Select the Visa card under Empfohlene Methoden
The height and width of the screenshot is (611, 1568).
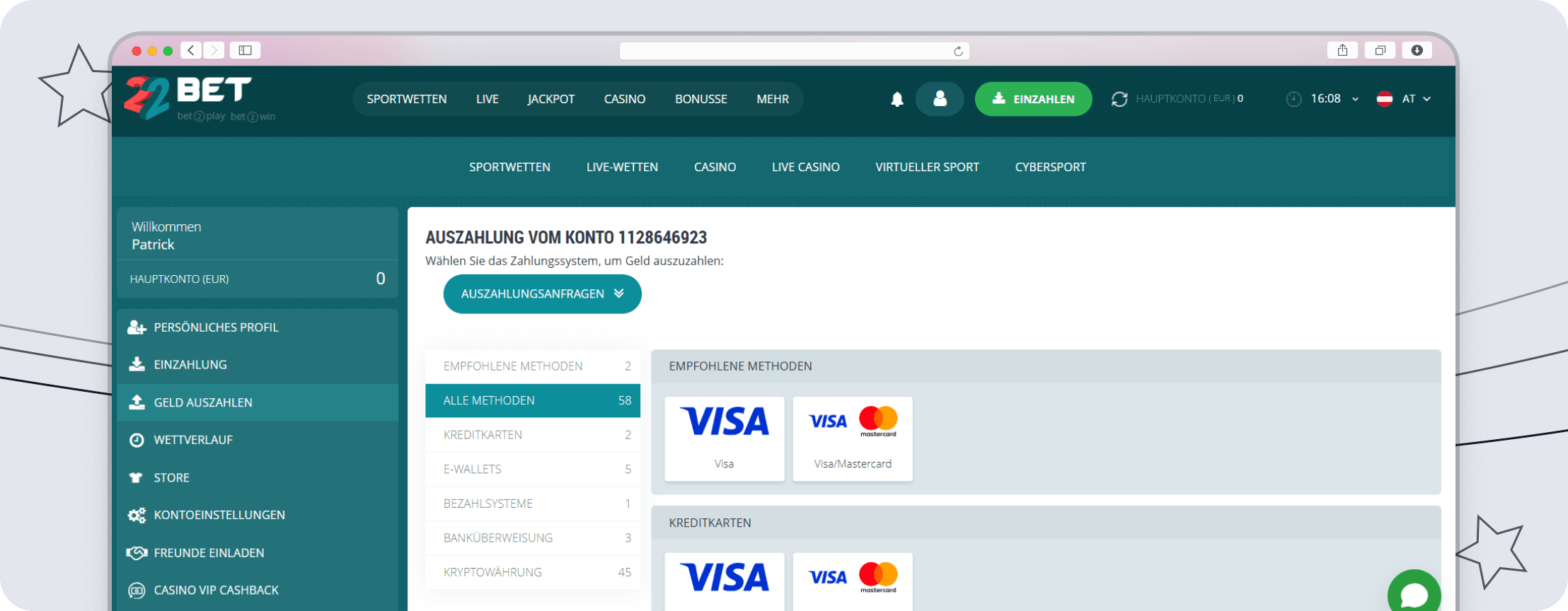pos(725,438)
